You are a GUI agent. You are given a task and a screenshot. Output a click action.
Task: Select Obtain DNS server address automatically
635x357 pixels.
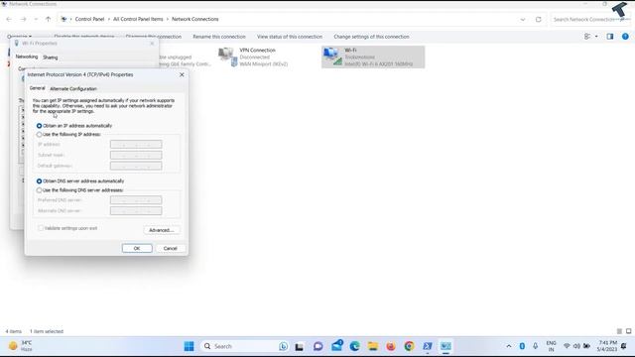click(x=80, y=181)
